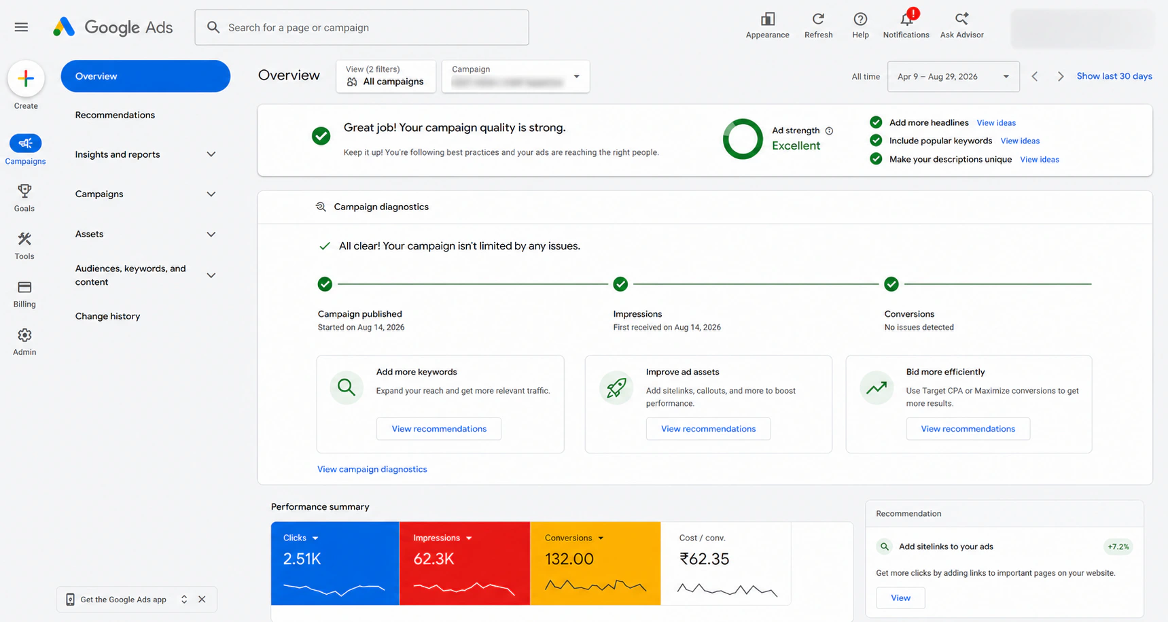Expand the Assets nav section
1168x622 pixels.
pyautogui.click(x=211, y=235)
